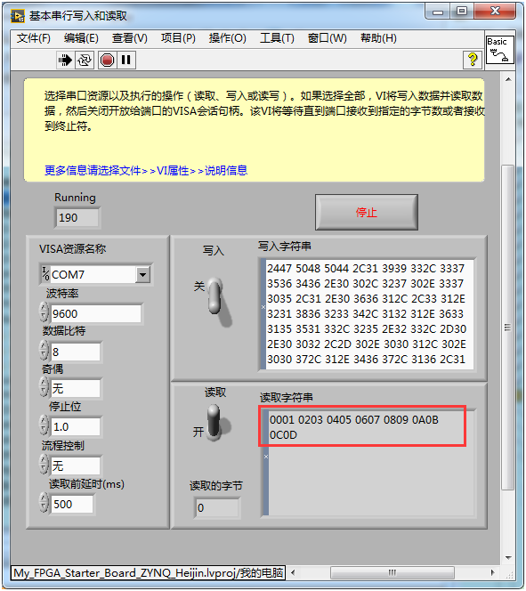Toggle the 读取 read switch
Viewport: 526px width, 591px height.
click(x=215, y=422)
